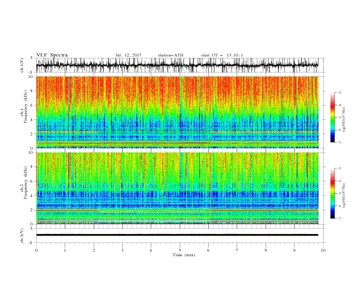Click the ch.1 frequency tick label "2"
364x281 pixels.
point(32,134)
